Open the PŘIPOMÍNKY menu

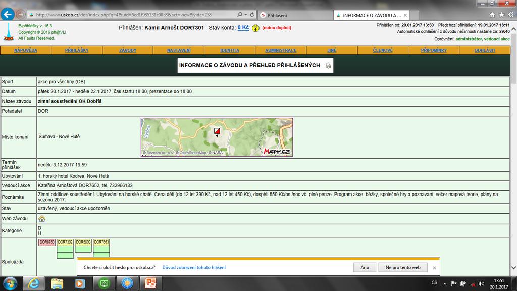point(434,50)
